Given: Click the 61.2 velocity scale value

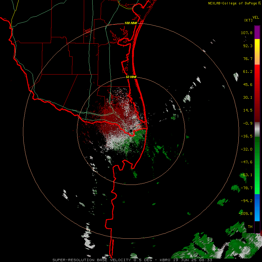Looking at the screenshot, I should coord(248,72).
